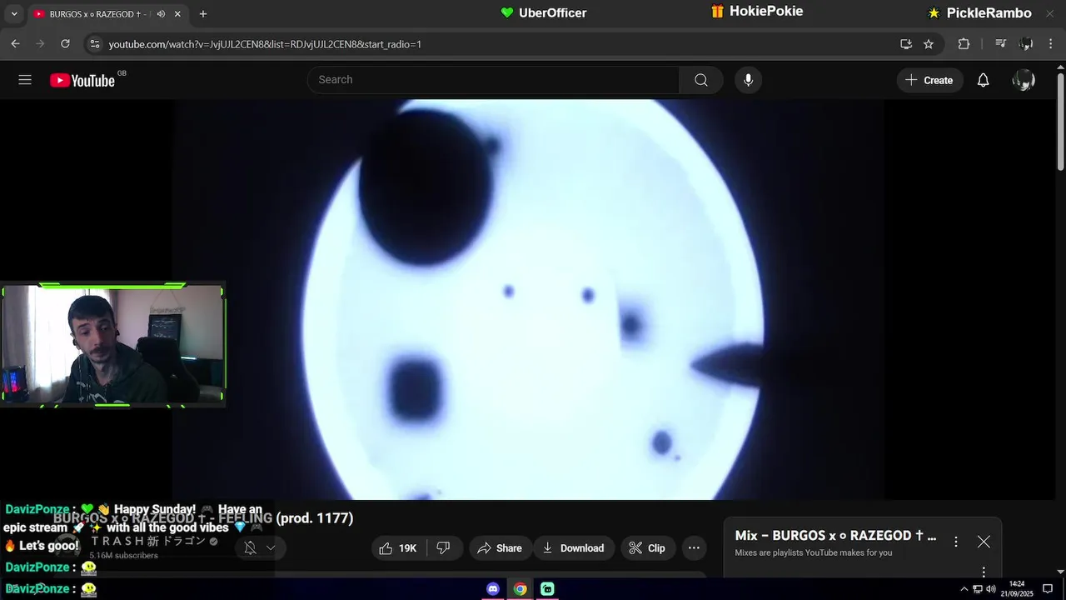Open the taskbar clock showing 14:24
Screen dimensions: 1066x600
(x=1017, y=589)
